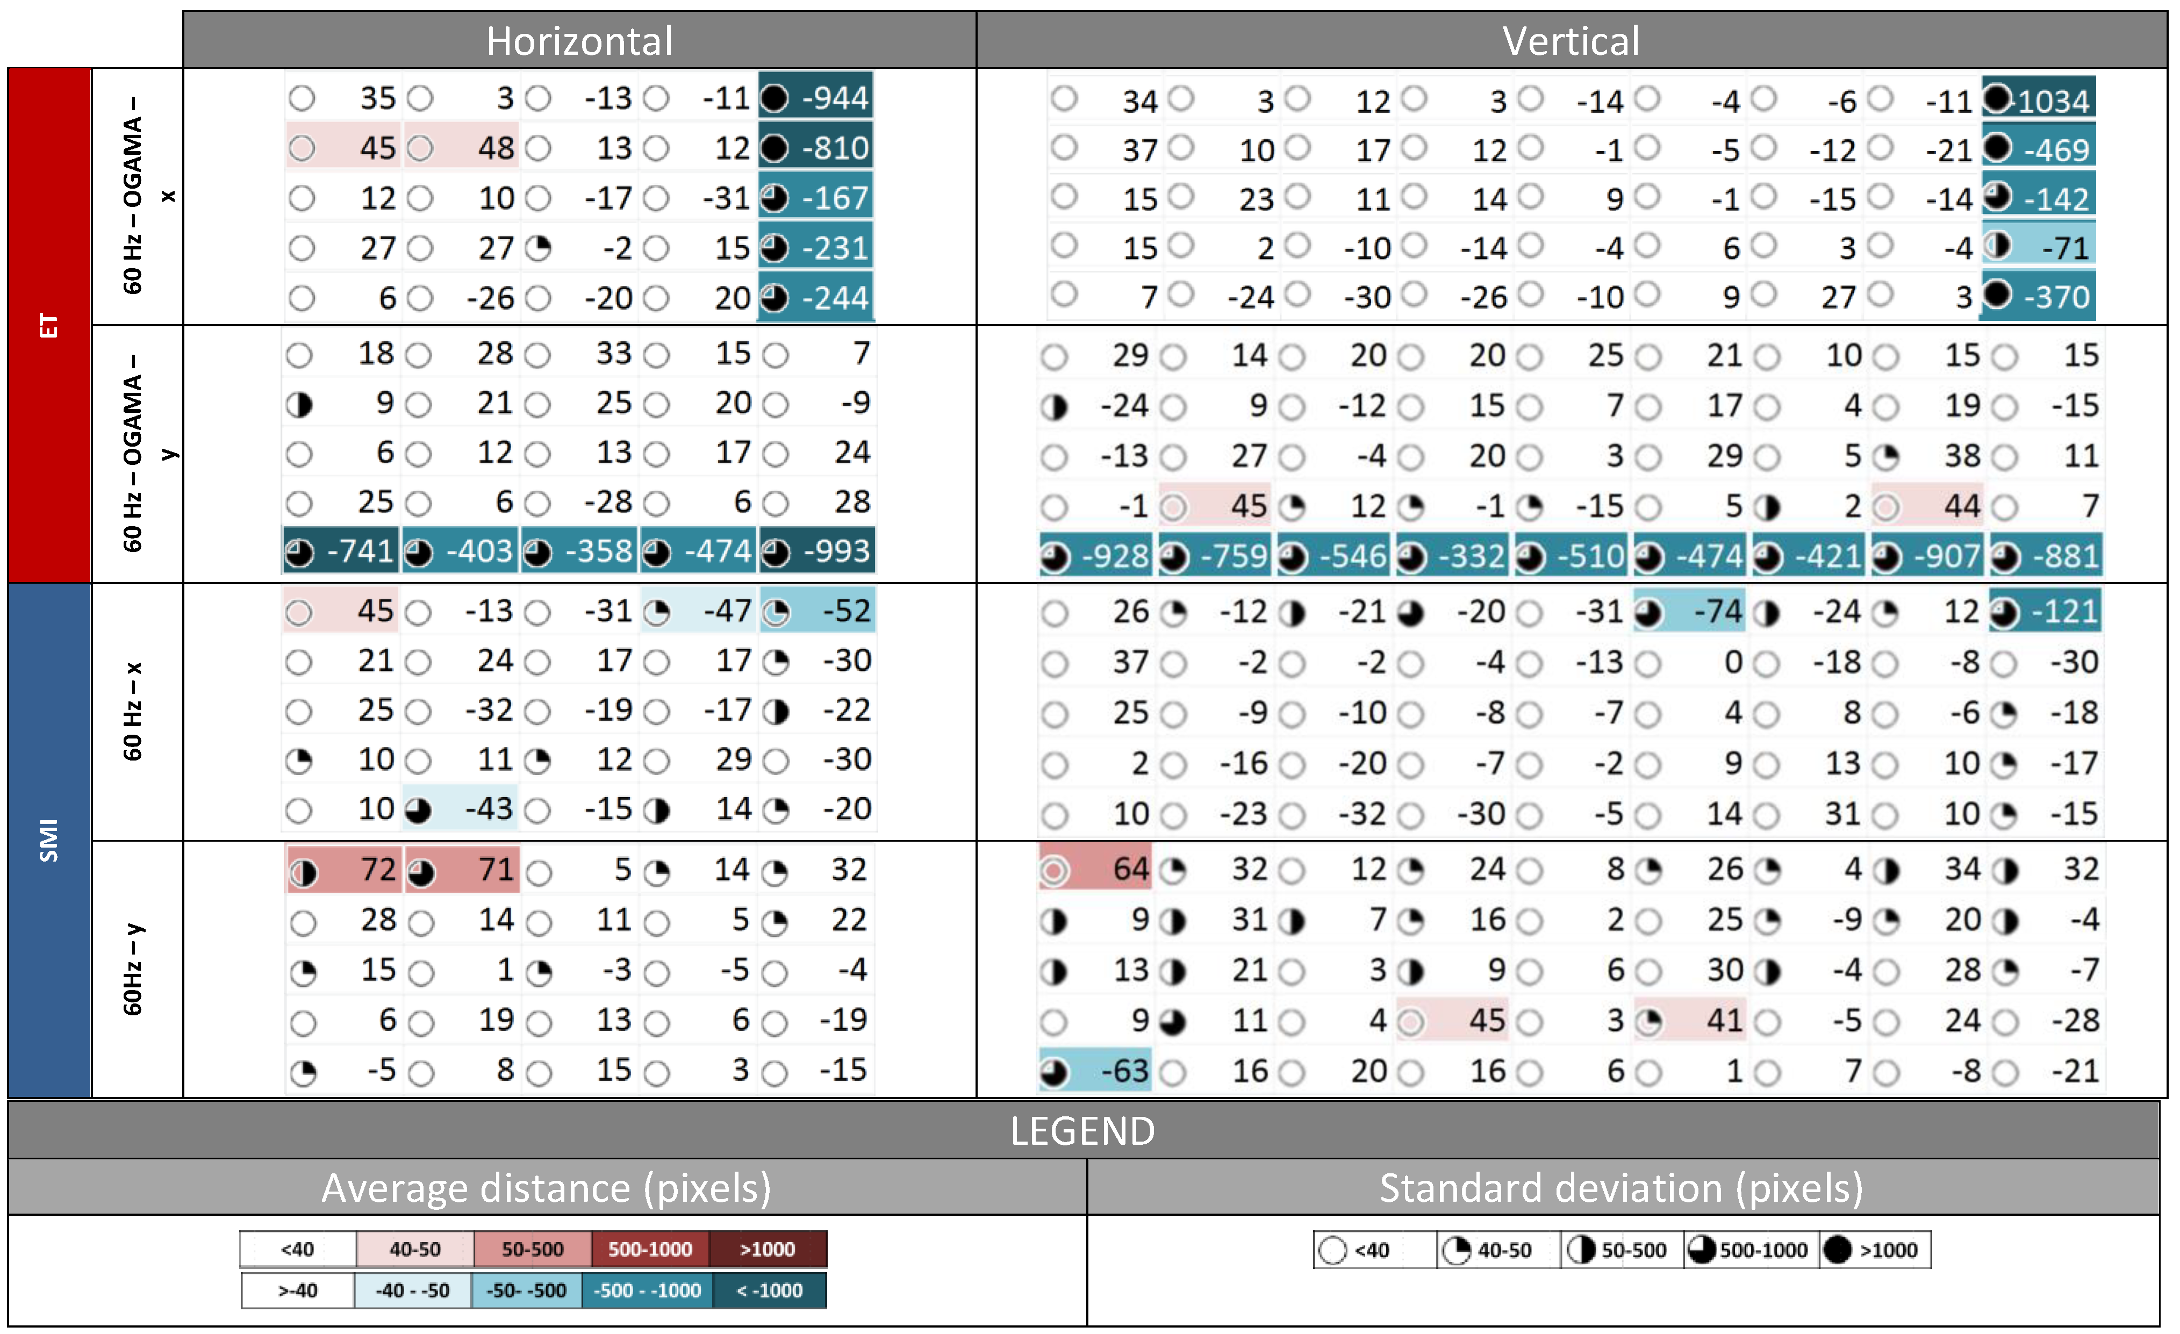
Task: Click the filled black circle beside -944
Action: (774, 97)
